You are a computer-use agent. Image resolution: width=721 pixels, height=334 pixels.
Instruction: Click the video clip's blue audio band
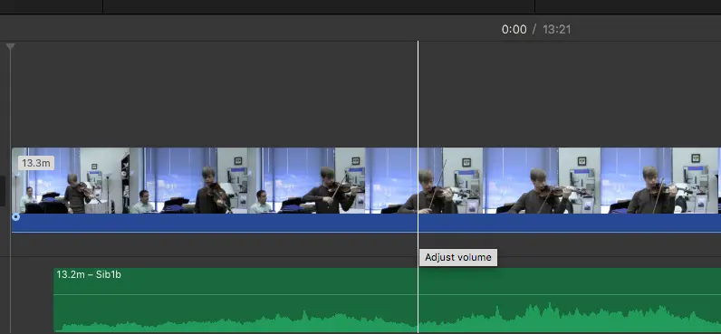[x=366, y=223]
